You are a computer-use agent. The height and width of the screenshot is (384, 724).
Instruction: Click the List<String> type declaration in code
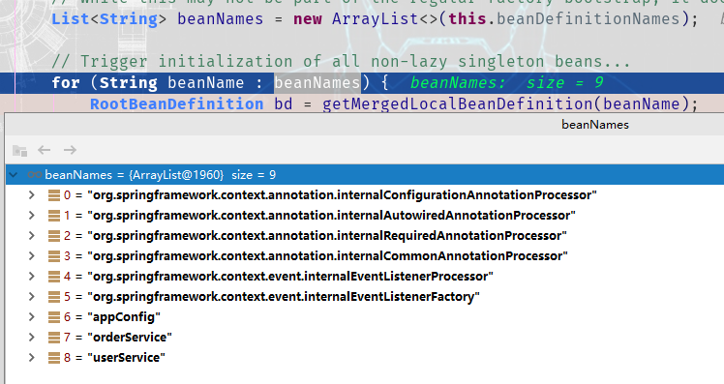point(109,19)
